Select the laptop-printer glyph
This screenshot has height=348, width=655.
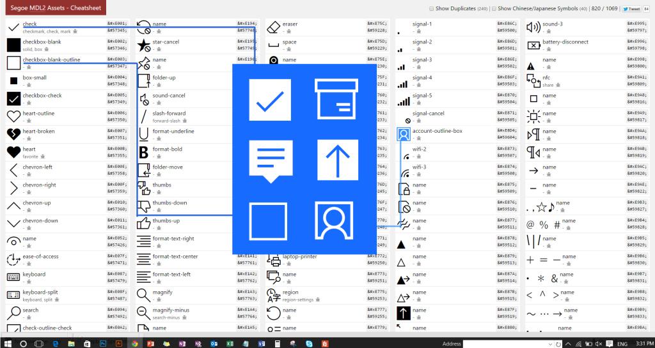274,261
